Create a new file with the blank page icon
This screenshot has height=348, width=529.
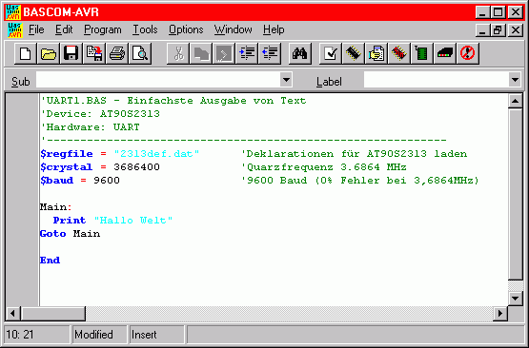click(x=26, y=53)
